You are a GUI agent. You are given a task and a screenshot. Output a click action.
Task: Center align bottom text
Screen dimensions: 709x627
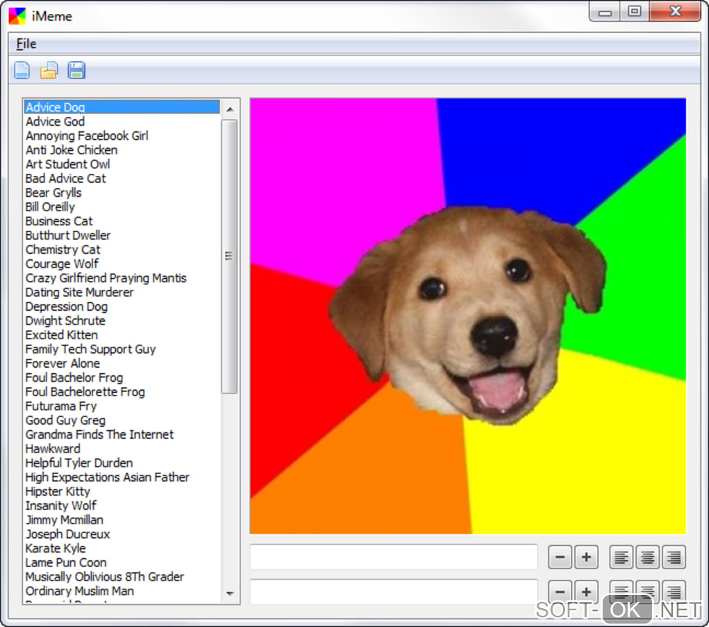pyautogui.click(x=648, y=592)
